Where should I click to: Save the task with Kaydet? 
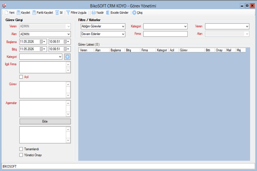(x=24, y=13)
